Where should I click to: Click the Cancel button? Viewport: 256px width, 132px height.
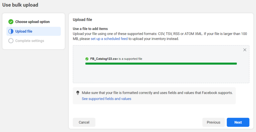(84, 122)
